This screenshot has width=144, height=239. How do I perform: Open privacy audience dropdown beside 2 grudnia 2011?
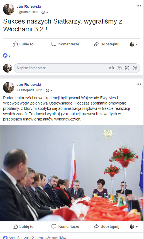tap(45, 12)
